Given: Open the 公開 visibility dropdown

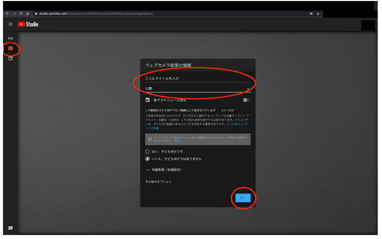Looking at the screenshot, I should (198, 89).
